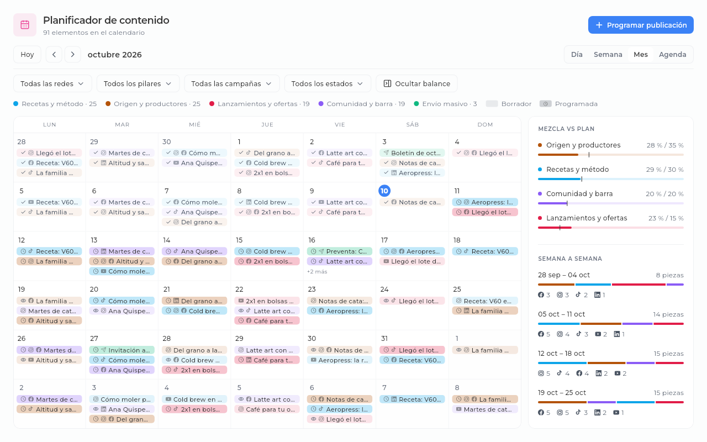Click LinkedIn icon in 19 oct – 25 oct summary
The height and width of the screenshot is (442, 707).
point(597,413)
